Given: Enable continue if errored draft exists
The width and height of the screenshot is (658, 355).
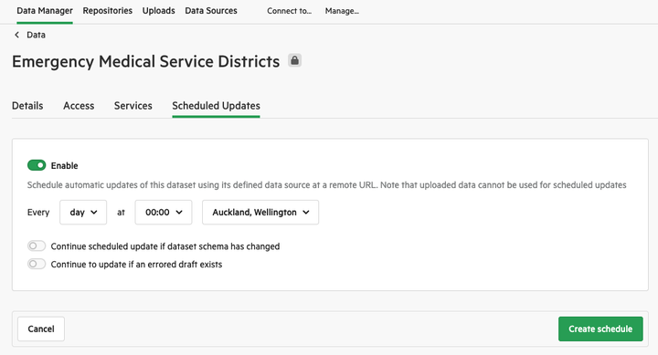Looking at the screenshot, I should tap(37, 264).
